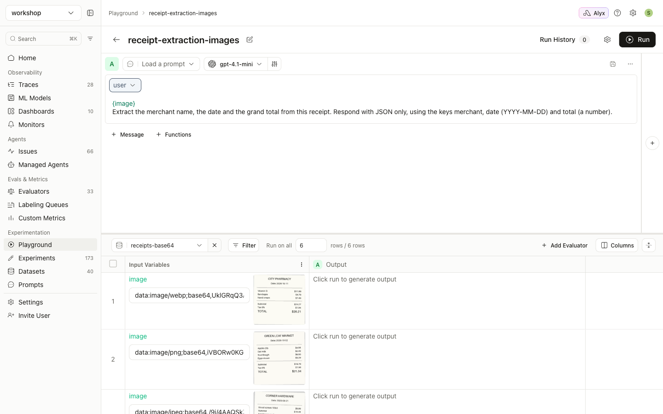The width and height of the screenshot is (663, 414).
Task: Open Invite User in the sidebar
Action: (x=51, y=316)
